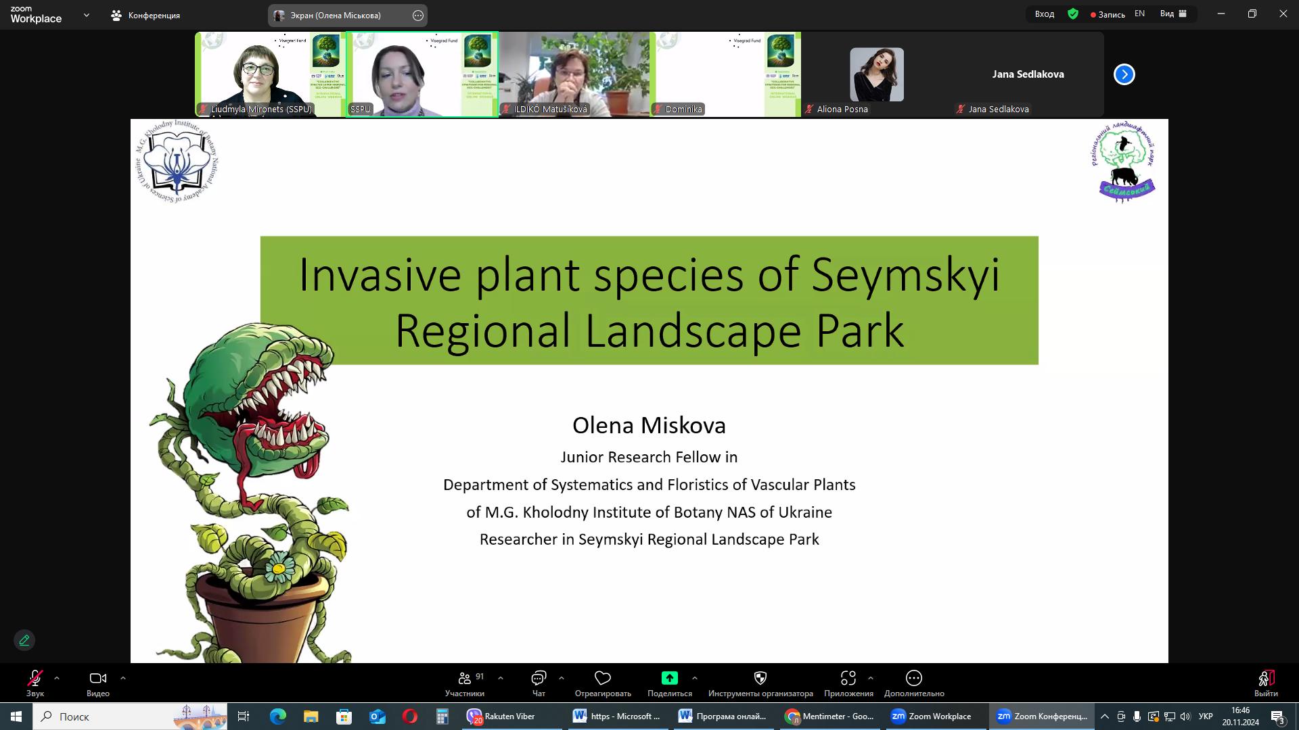Open Zoom Workplace dropdown chevron

coord(86,15)
